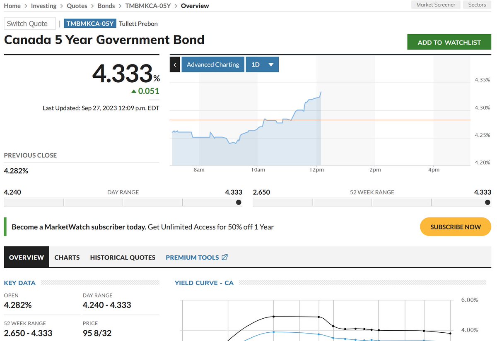Select the OVERVIEW tab
The image size is (497, 341).
(26, 257)
